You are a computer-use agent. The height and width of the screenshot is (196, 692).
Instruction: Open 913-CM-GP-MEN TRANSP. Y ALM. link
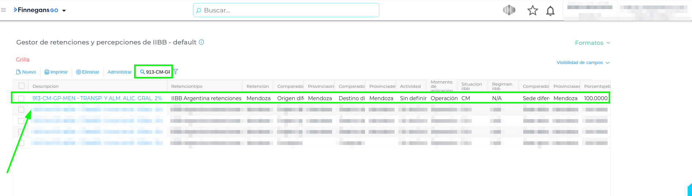click(x=97, y=98)
